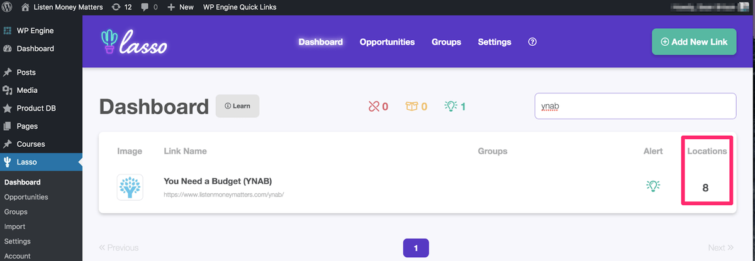Open the help question mark icon
The height and width of the screenshot is (261, 755).
pos(533,42)
